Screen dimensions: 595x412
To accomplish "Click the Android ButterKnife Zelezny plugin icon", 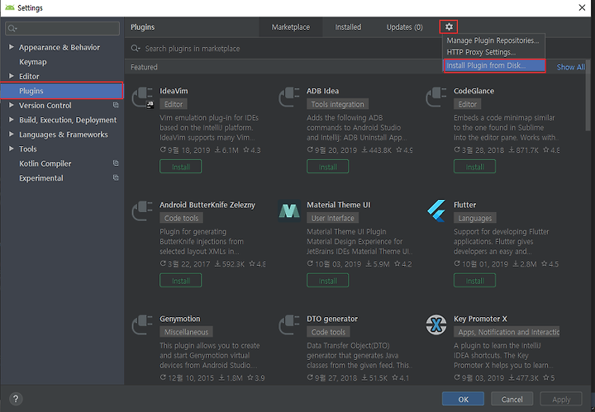I will click(143, 211).
